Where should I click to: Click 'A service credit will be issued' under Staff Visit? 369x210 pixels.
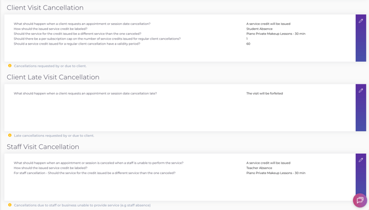pos(268,163)
